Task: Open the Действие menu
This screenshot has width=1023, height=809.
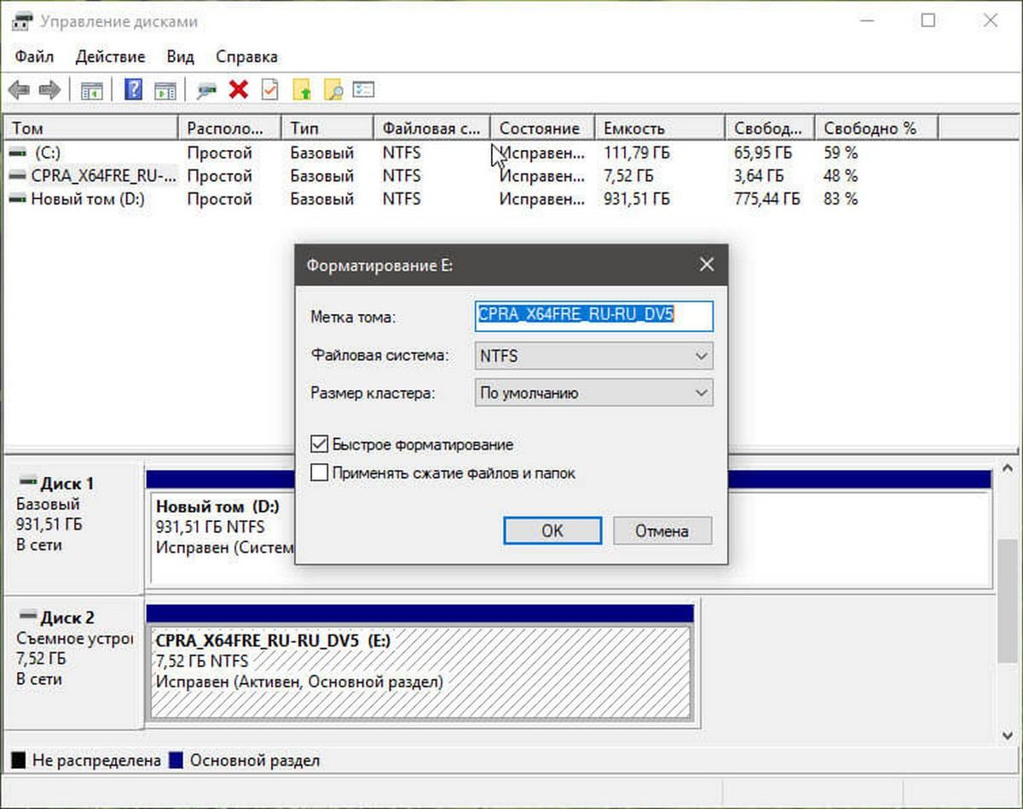Action: pyautogui.click(x=110, y=57)
